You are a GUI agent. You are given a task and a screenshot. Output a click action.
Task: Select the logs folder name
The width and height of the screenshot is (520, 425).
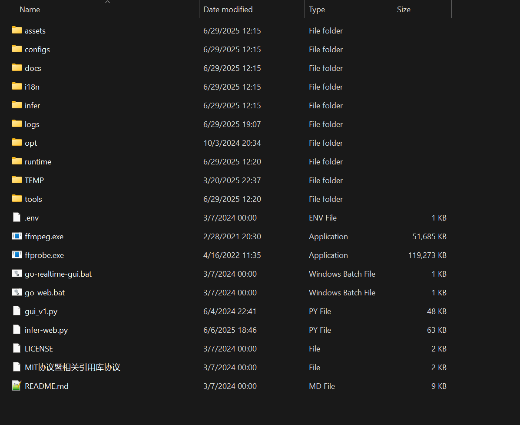pos(32,124)
